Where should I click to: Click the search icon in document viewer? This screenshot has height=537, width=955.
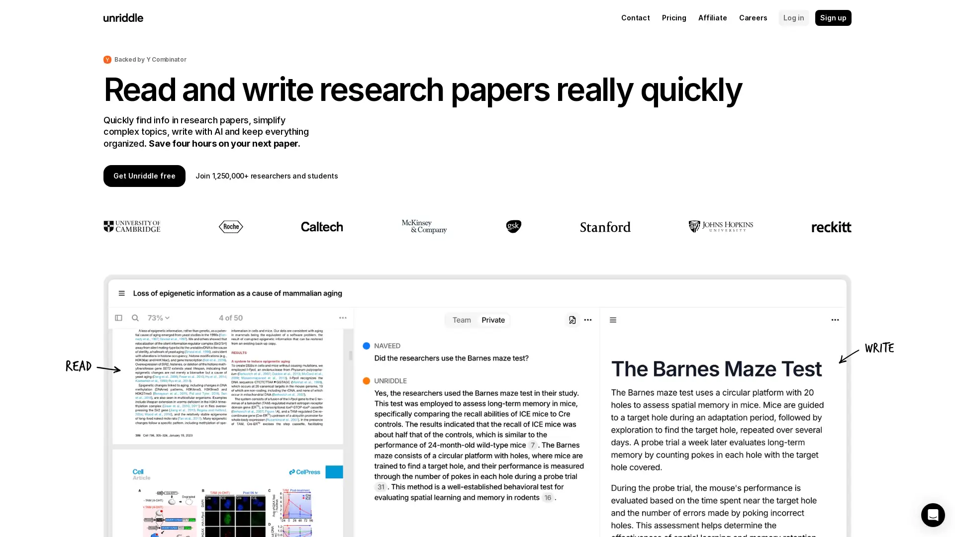click(x=135, y=318)
